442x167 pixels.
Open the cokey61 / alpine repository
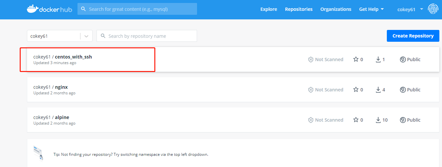(x=51, y=117)
